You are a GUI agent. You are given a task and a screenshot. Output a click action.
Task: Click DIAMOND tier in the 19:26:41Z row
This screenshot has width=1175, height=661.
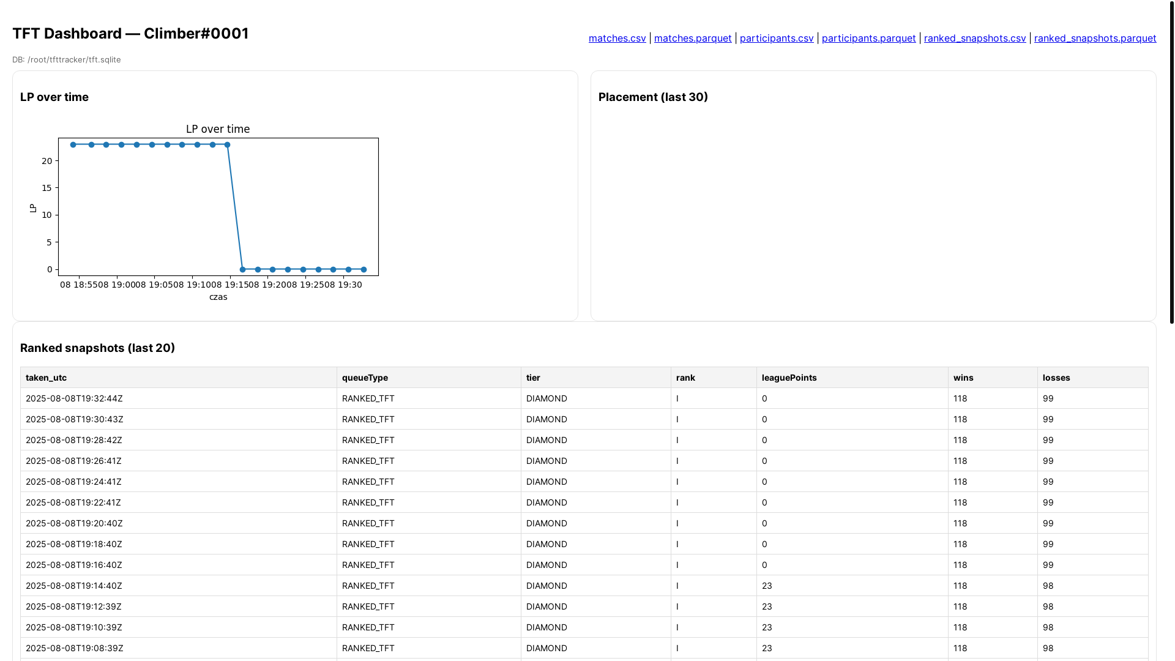coord(596,461)
